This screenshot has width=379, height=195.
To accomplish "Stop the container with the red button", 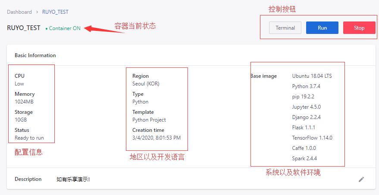I will 359,28.
